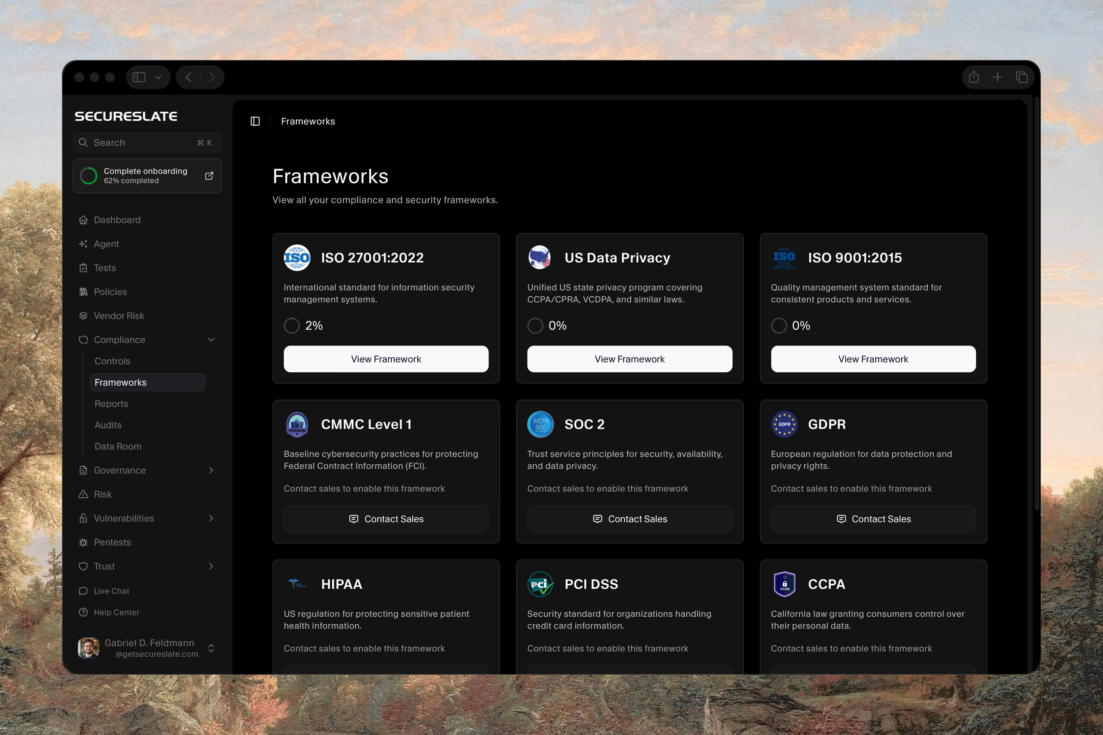1103x735 pixels.
Task: Expand the Governance section chevron
Action: pyautogui.click(x=211, y=470)
